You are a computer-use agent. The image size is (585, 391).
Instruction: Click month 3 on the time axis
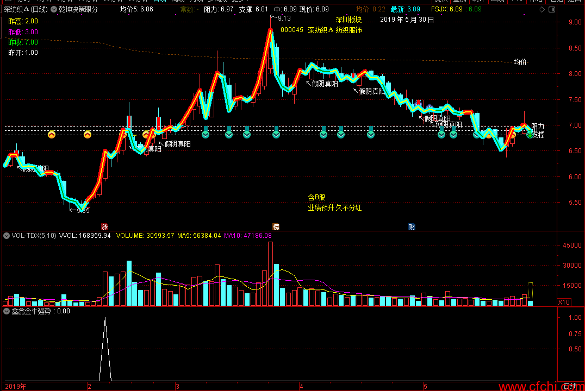point(178,387)
